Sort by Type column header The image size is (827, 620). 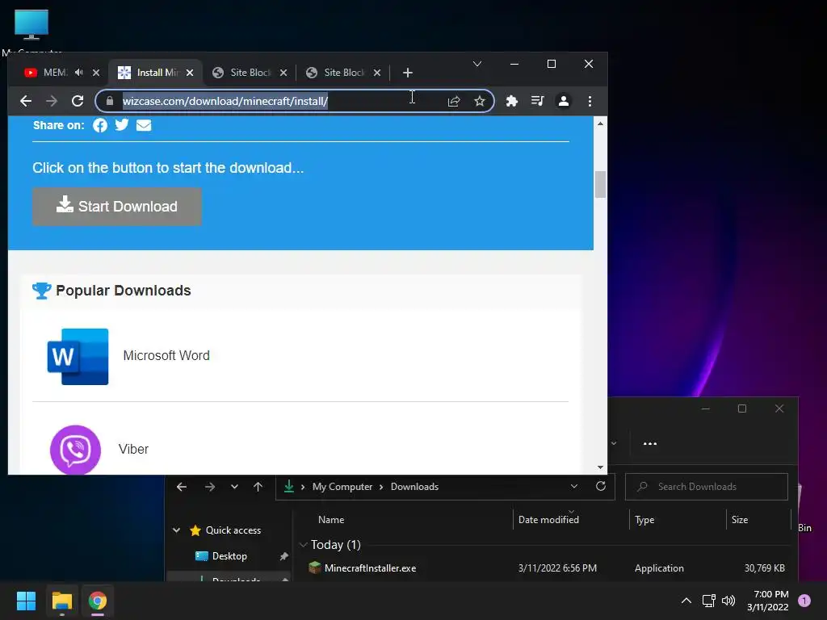click(x=644, y=520)
